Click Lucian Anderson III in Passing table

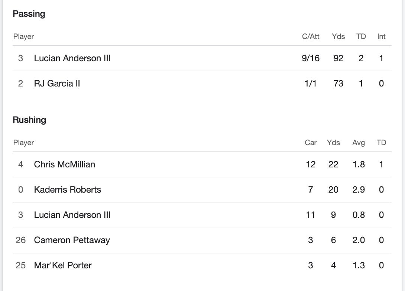click(x=72, y=58)
